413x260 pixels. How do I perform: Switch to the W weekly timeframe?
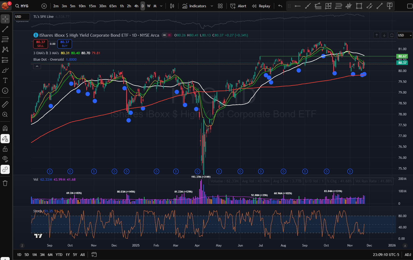149,6
